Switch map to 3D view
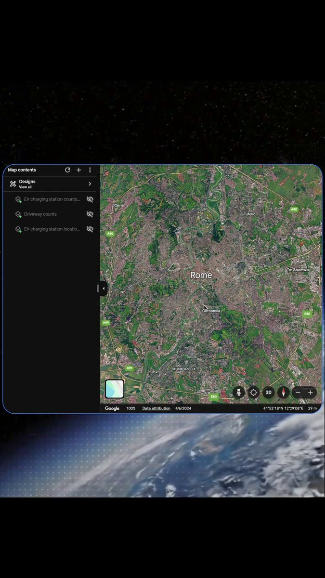 [269, 392]
